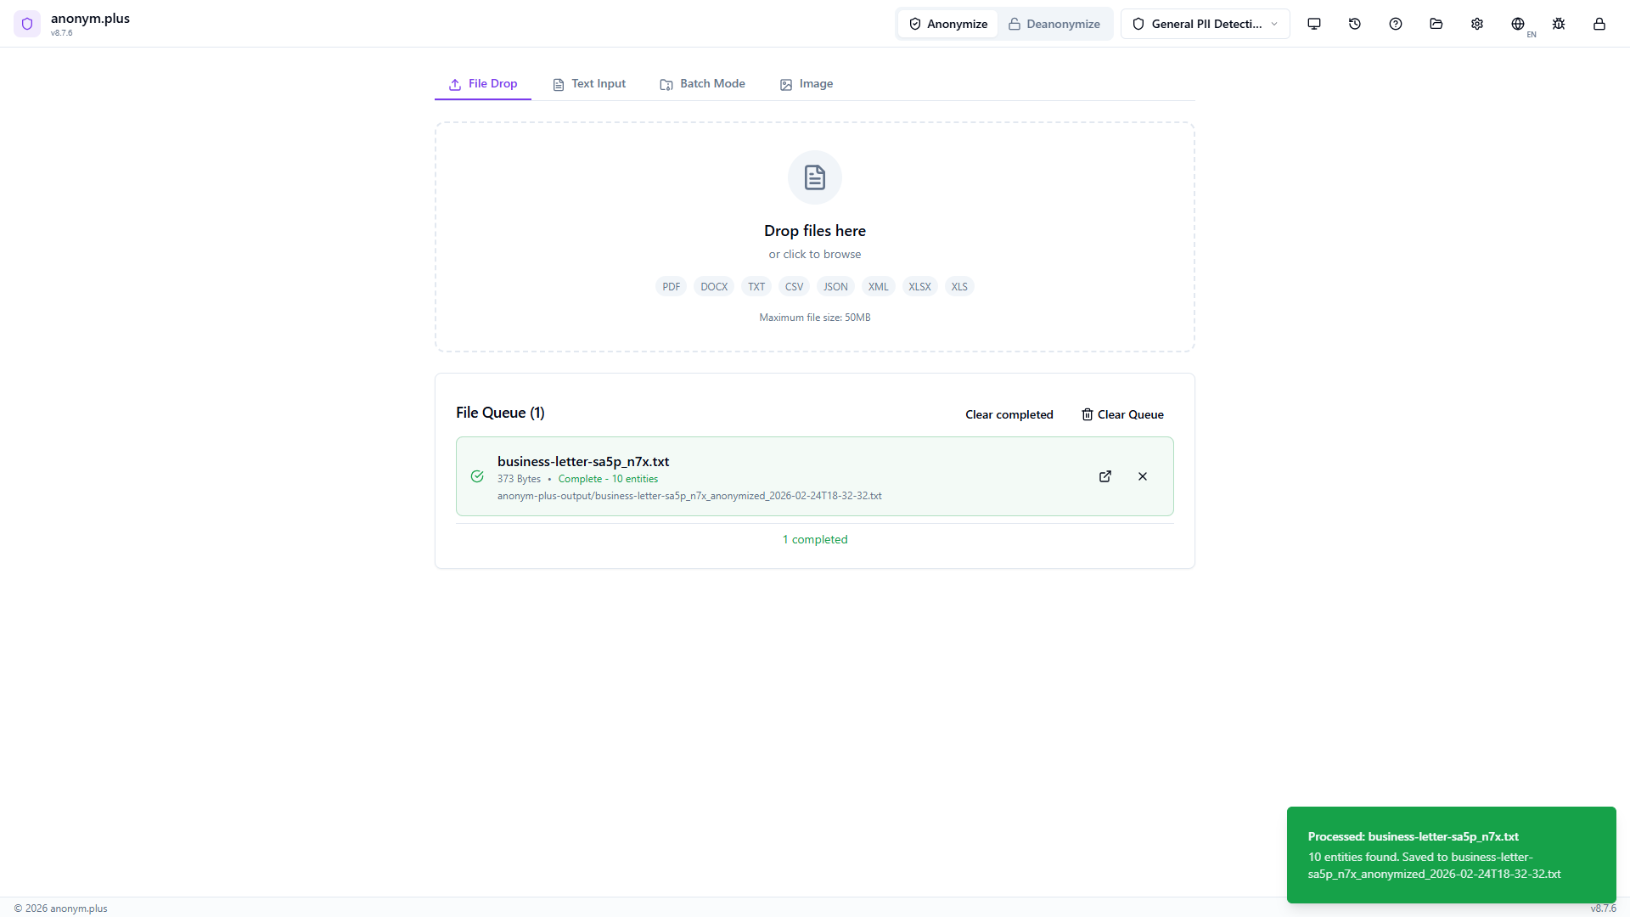Open language selector globe icon

(x=1518, y=24)
